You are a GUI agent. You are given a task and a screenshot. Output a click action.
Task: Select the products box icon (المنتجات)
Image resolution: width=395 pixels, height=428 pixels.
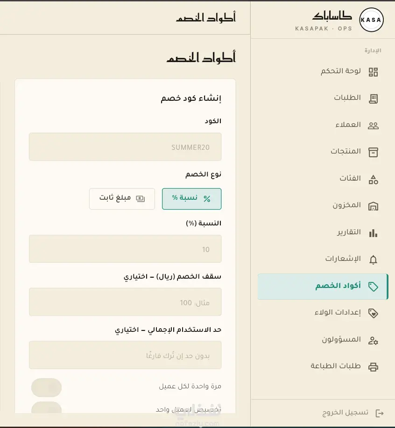pos(373,152)
